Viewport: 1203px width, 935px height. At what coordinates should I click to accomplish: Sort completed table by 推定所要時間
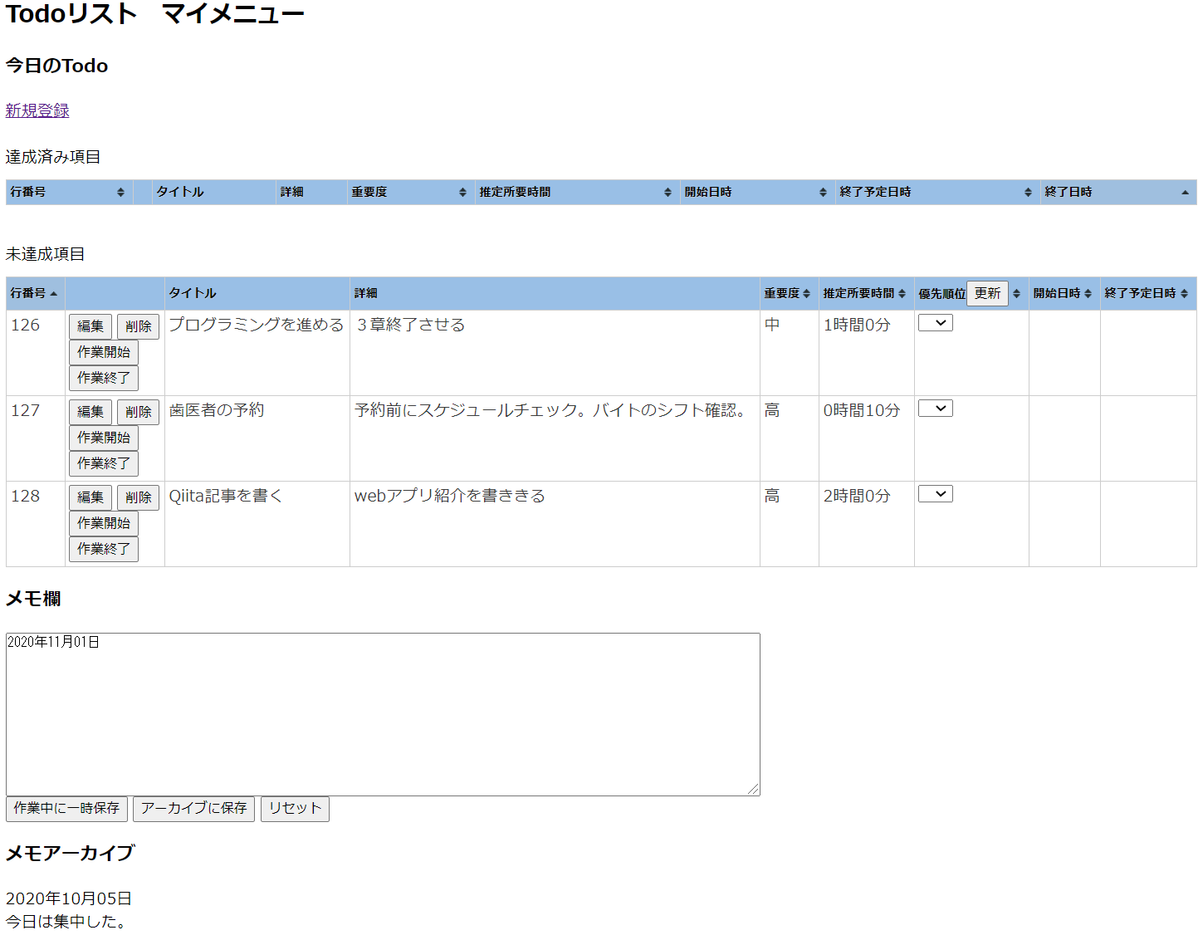coord(577,192)
